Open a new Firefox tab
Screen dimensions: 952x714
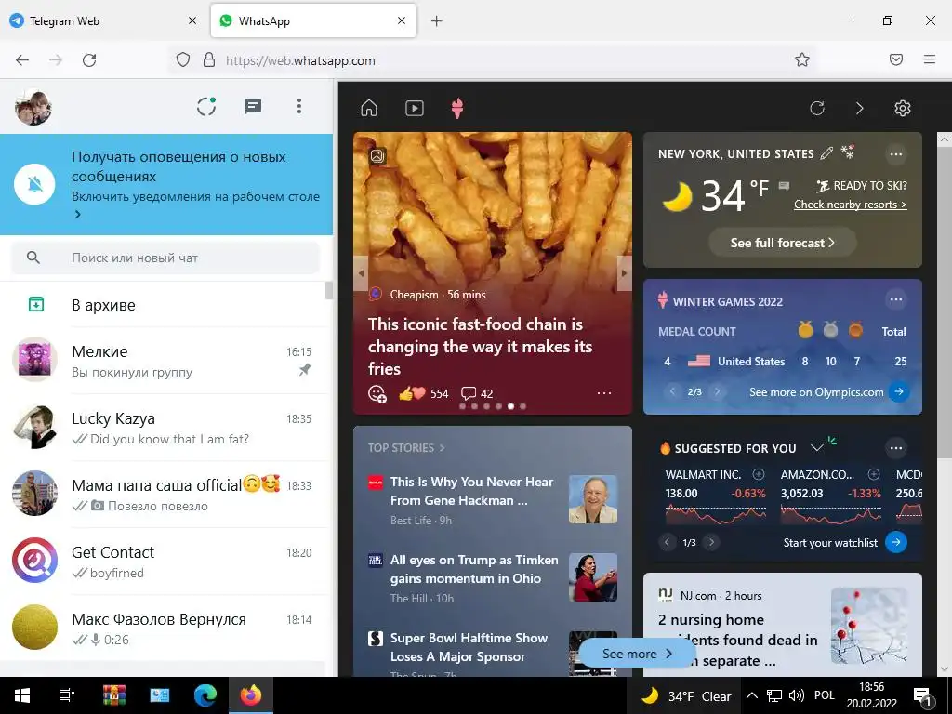(x=437, y=21)
